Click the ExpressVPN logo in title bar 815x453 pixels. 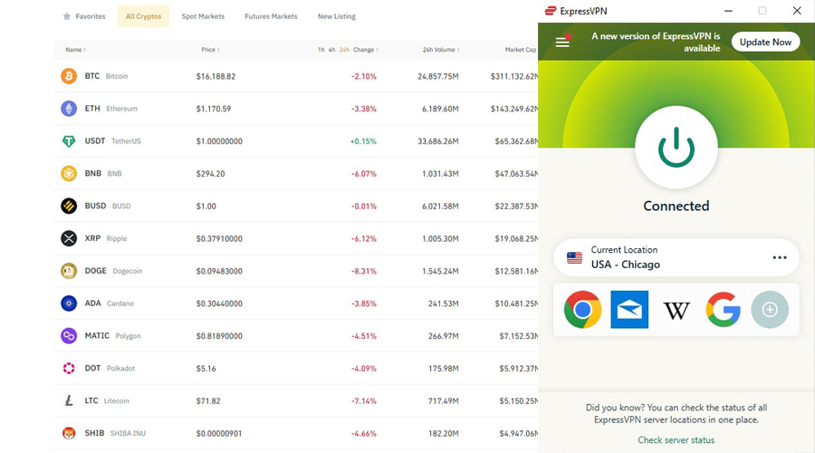tap(550, 11)
